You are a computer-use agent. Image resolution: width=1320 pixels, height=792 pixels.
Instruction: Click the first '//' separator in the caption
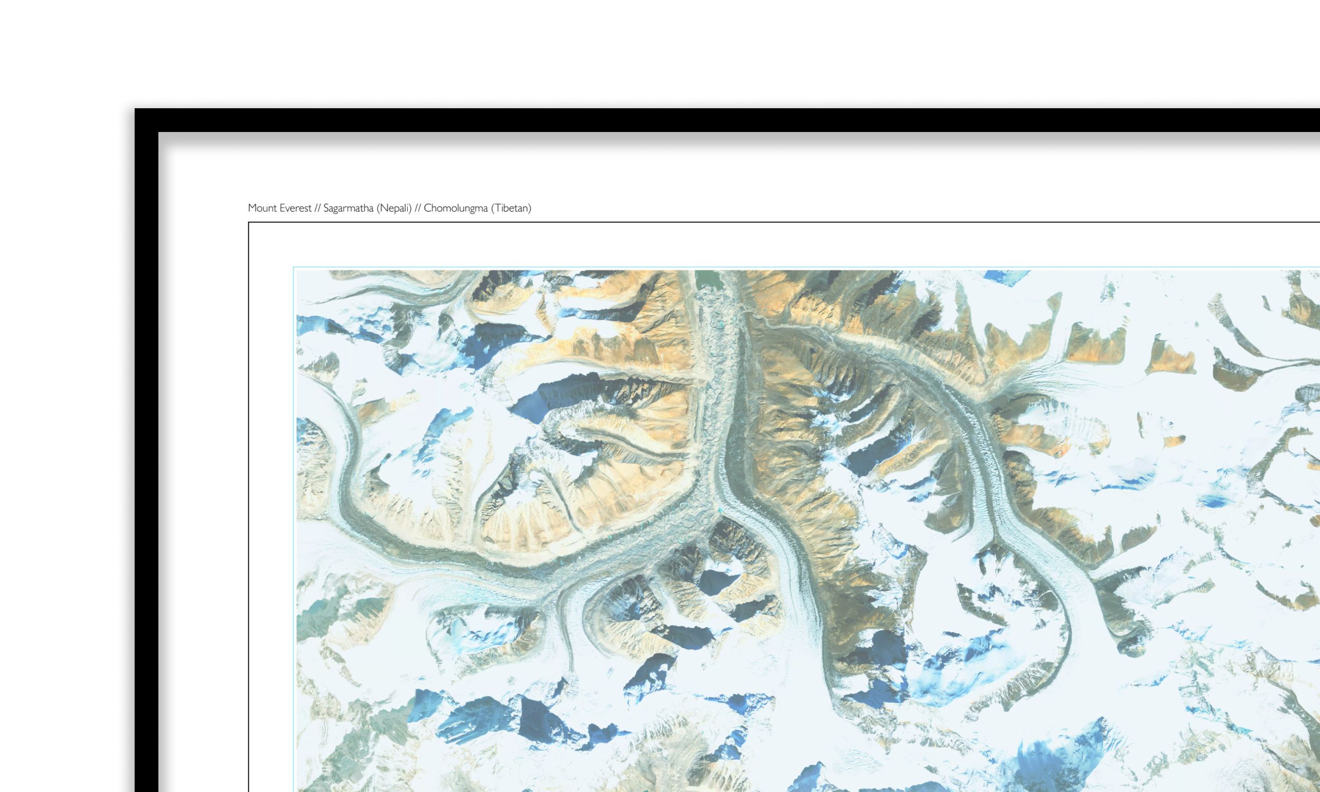(317, 208)
